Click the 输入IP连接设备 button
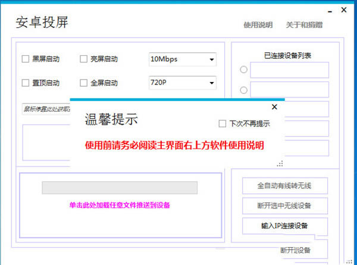 pos(285,226)
